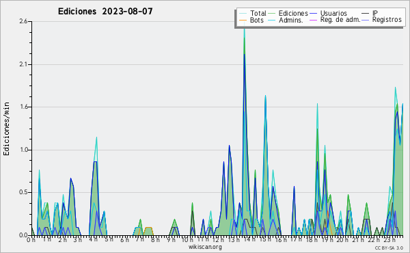Click the 'Admins.' legend label
This screenshot has width=410, height=253.
291,20
